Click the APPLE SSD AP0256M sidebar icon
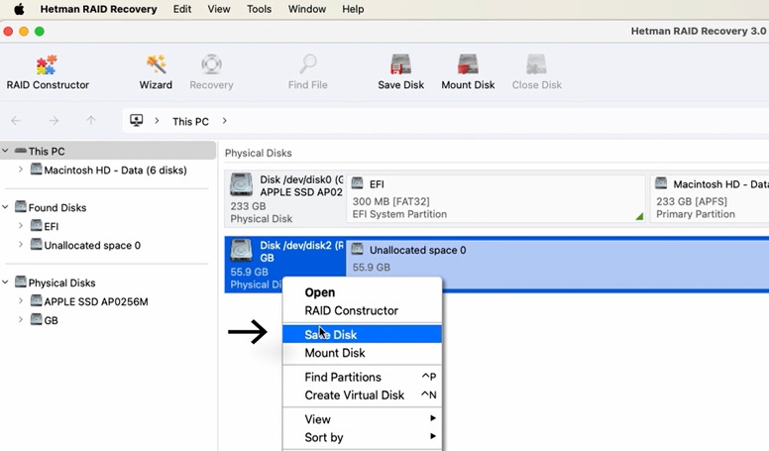 coord(36,300)
